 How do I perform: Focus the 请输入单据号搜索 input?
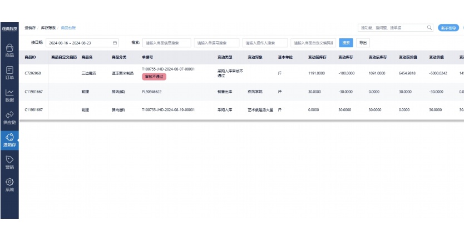216,43
